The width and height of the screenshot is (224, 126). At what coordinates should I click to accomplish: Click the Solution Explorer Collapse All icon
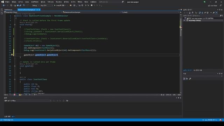coord(205,13)
